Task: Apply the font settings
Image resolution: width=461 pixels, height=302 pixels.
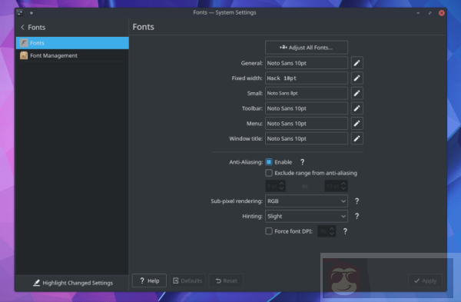Action: 425,280
